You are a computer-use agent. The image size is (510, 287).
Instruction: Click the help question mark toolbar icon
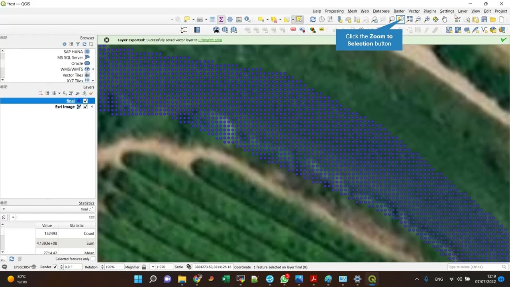[x=197, y=29]
